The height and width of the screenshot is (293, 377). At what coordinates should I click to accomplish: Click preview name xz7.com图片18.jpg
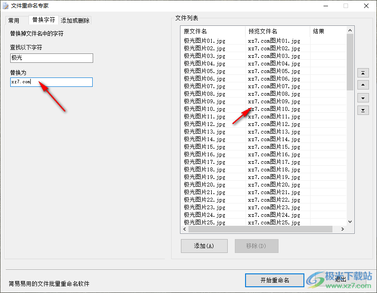[274, 169]
